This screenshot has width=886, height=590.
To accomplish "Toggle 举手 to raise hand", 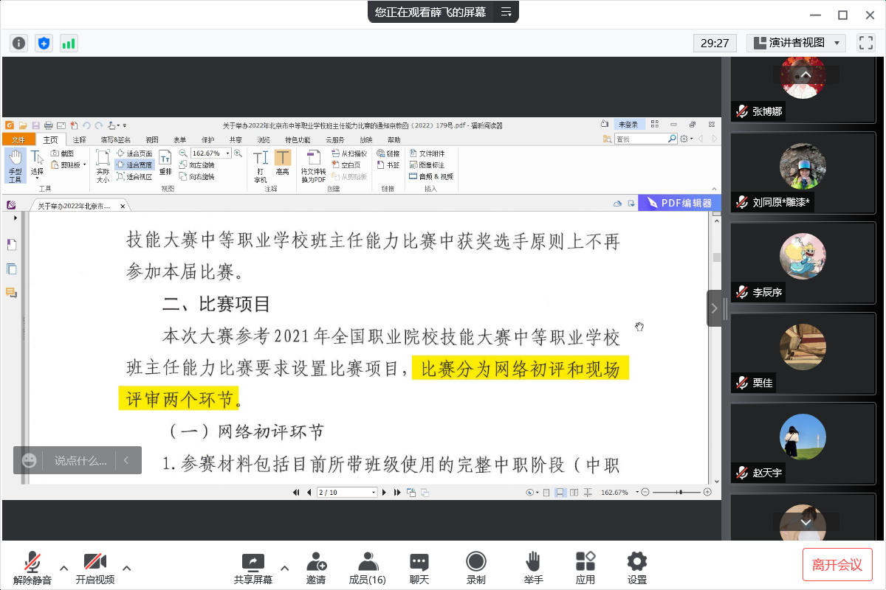I will (x=533, y=568).
